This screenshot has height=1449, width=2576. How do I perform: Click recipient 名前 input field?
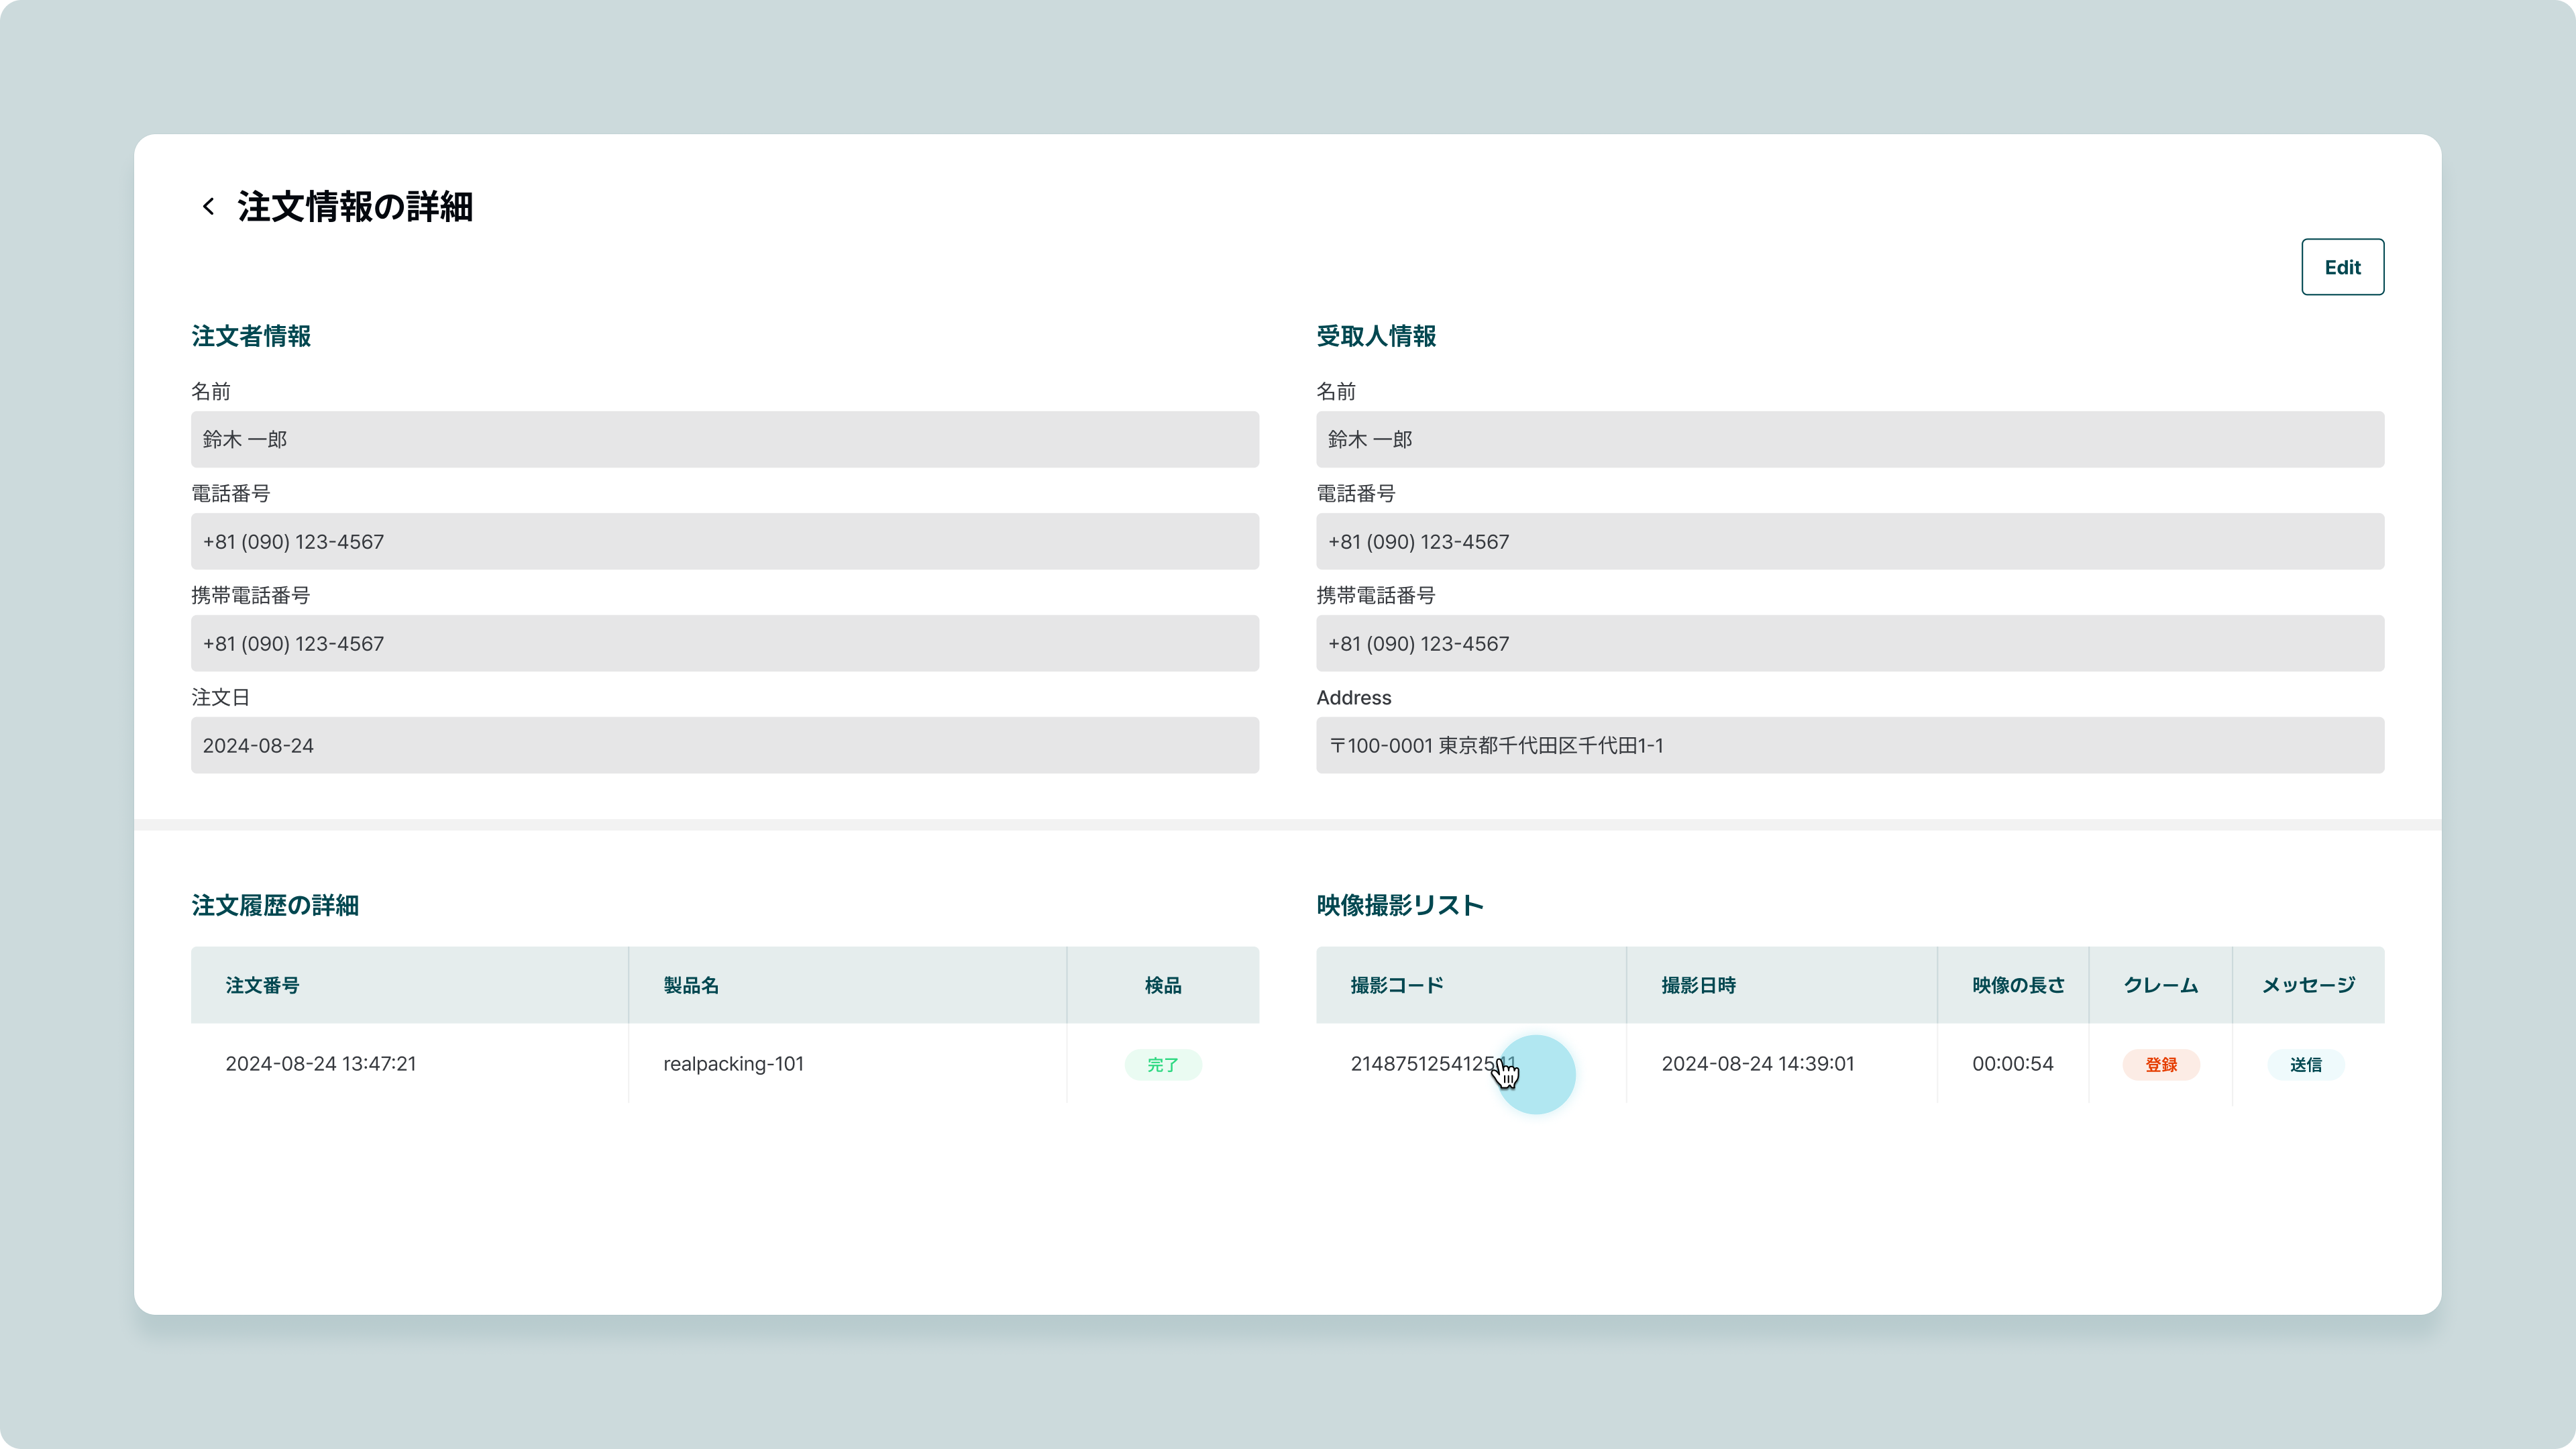(x=1849, y=439)
